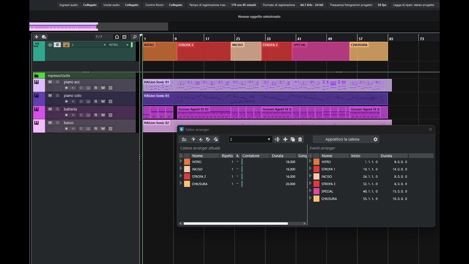Click Appiattisci la catena button
The height and width of the screenshot is (264, 469).
pyautogui.click(x=342, y=139)
